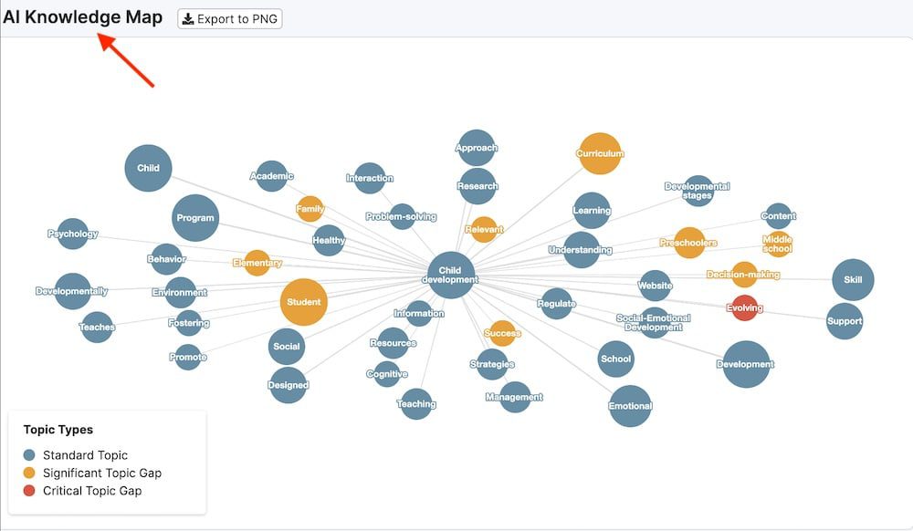Click the orange Middle school node

point(778,244)
